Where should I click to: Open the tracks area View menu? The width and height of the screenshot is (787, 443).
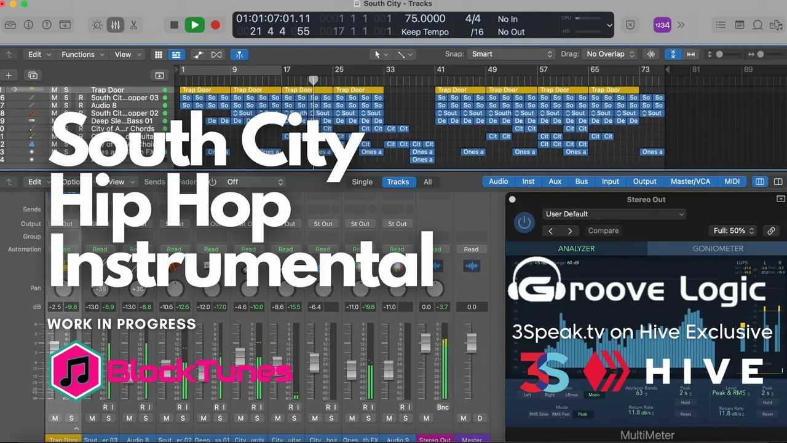coord(127,54)
